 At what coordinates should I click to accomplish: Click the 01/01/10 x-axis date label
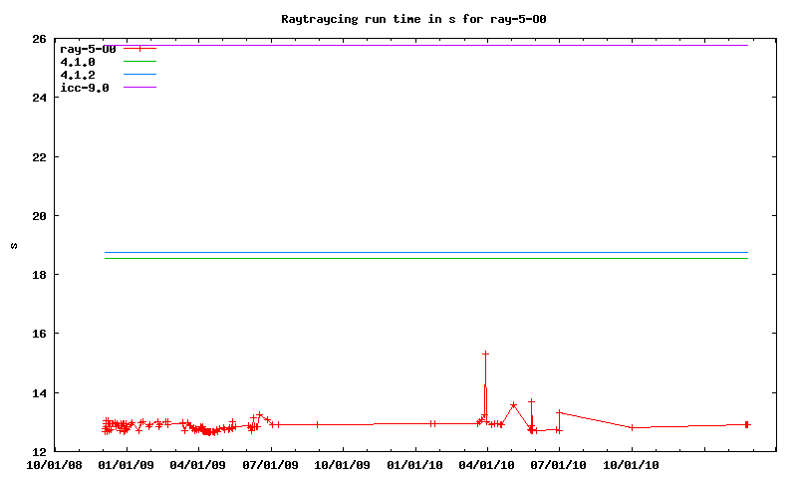pyautogui.click(x=414, y=463)
